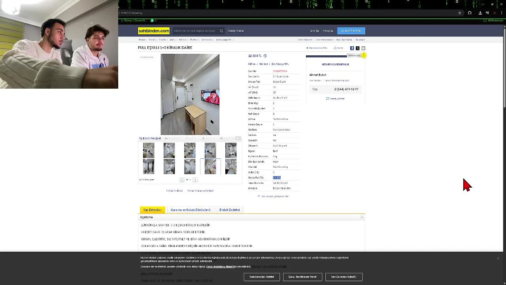
Task: Close the cookie banner with X
Action: [x=498, y=258]
